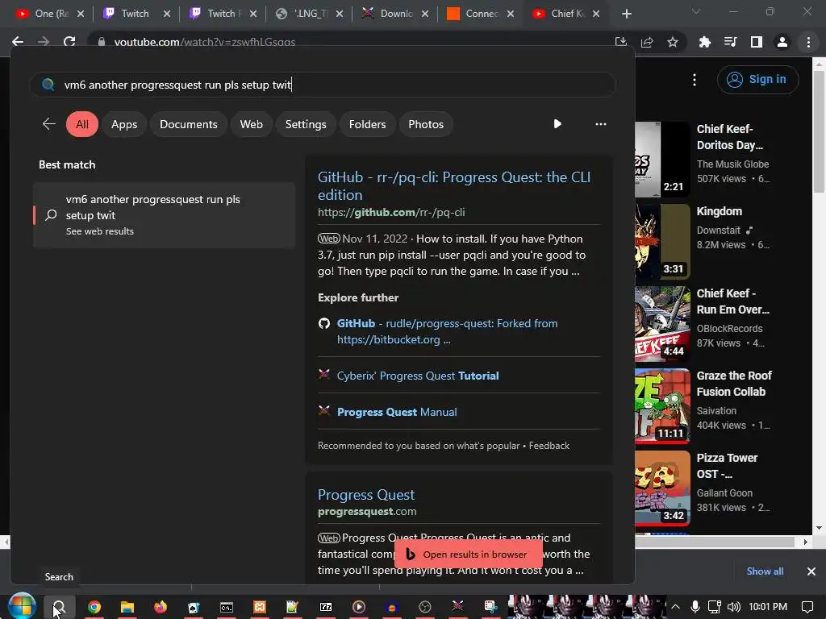Open the media player taskbar icon
This screenshot has width=826, height=619.
(359, 607)
